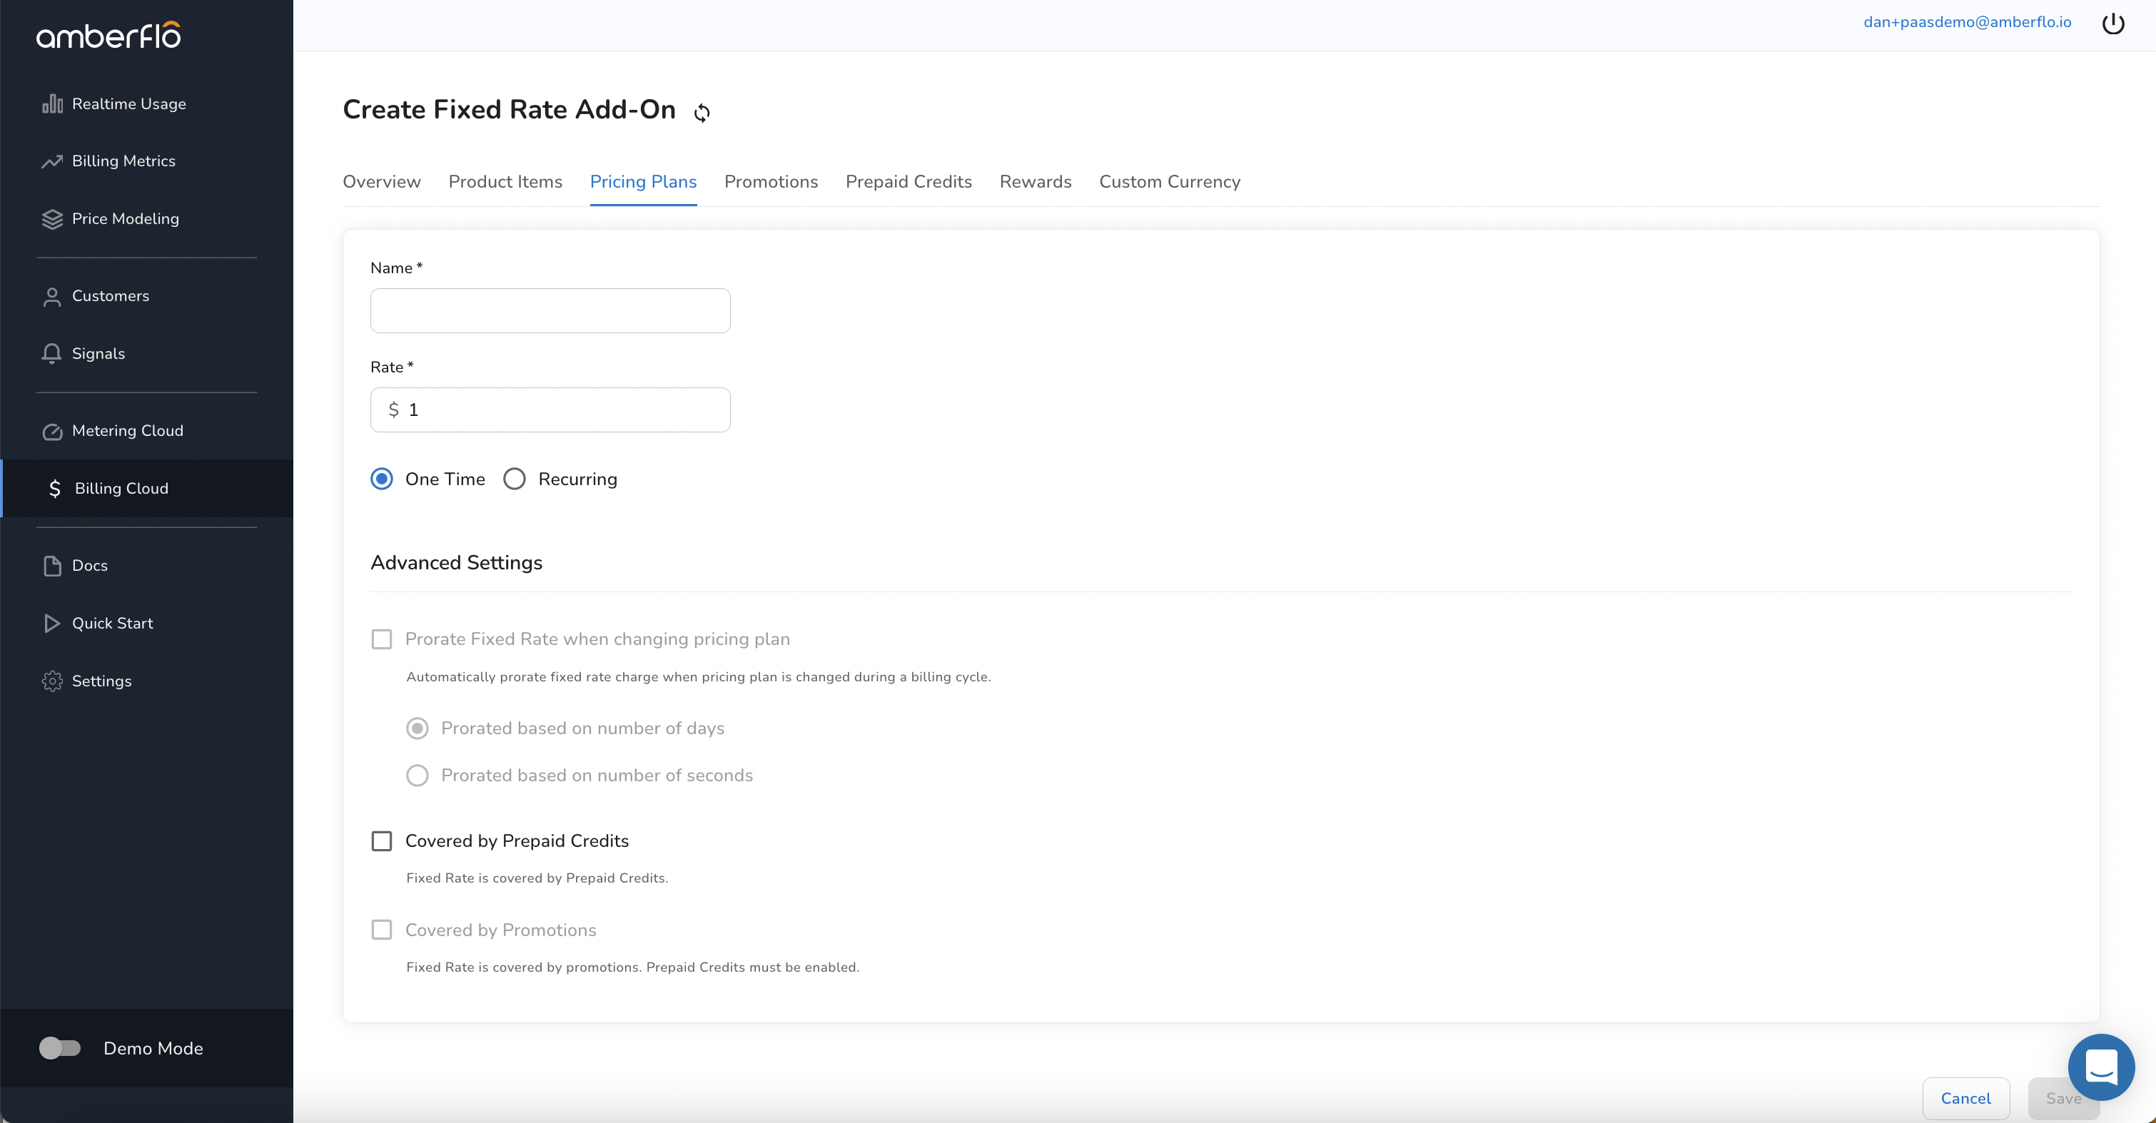Click the power logout icon
The width and height of the screenshot is (2156, 1123).
(2112, 24)
